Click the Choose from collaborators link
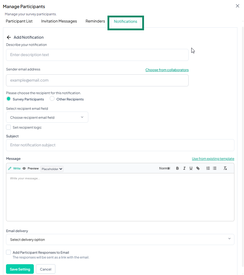This screenshot has width=244, height=275. point(167,70)
